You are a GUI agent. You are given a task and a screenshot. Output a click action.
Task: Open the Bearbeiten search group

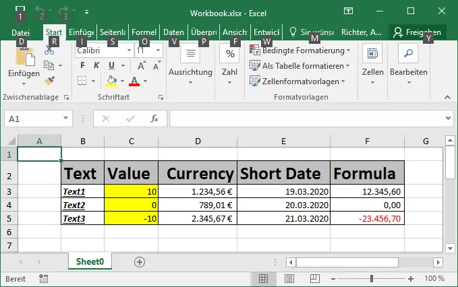click(409, 65)
